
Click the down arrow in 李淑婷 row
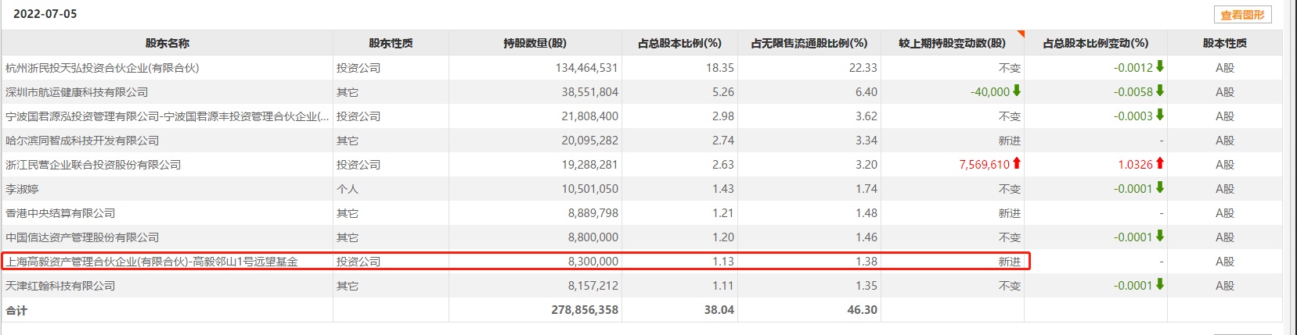(1160, 187)
